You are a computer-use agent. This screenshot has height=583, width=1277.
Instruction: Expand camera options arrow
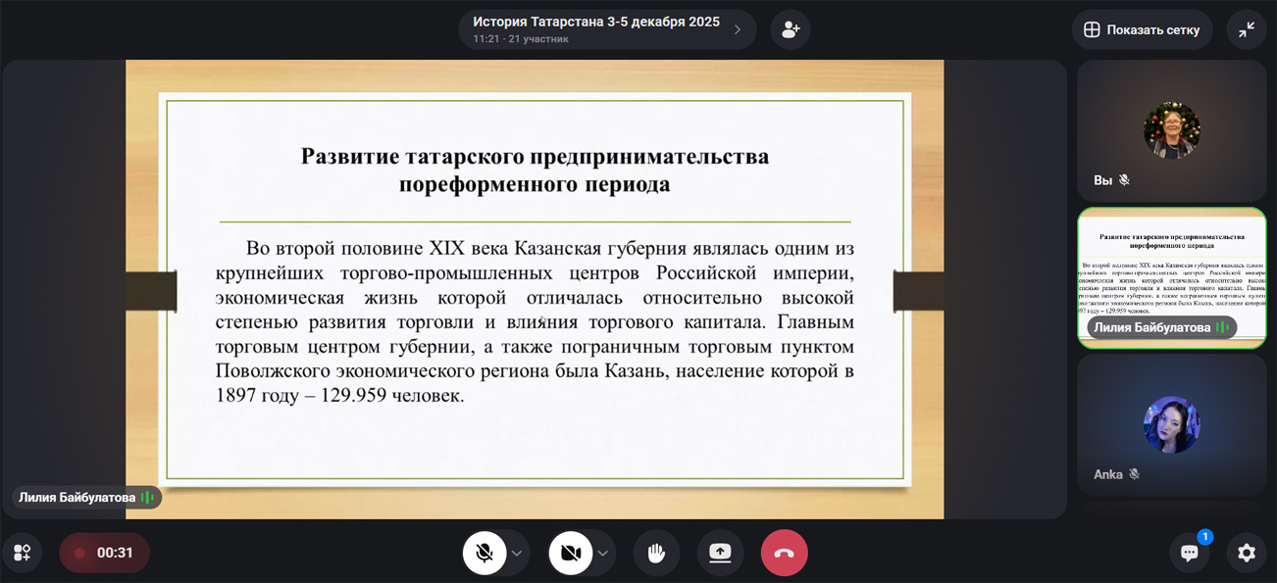[x=602, y=554]
